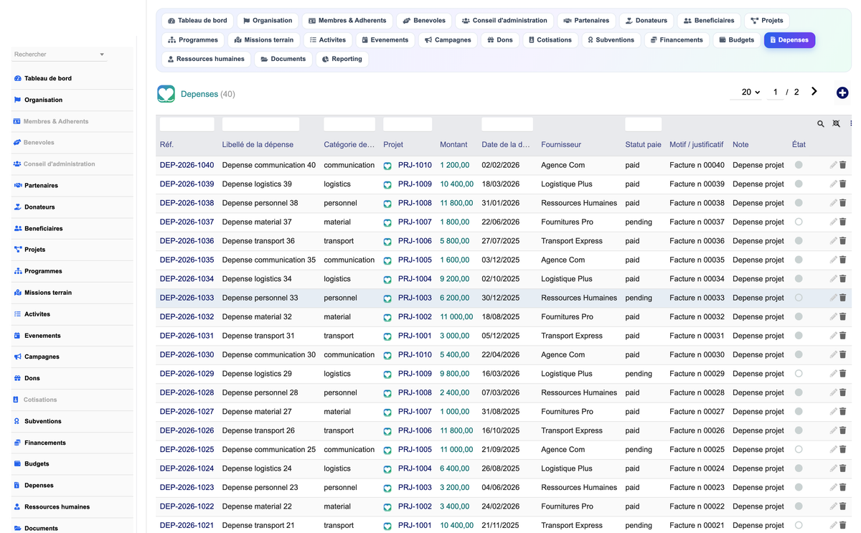Delete row DEP-2026-1033 with trash icon
861x533 pixels.
[x=843, y=298]
